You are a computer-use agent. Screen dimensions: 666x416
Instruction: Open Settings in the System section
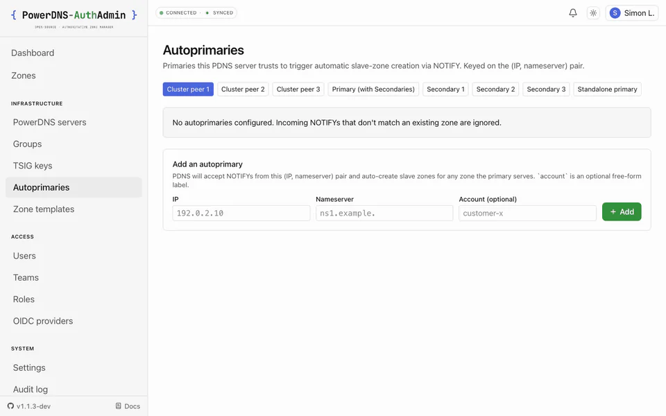(x=29, y=367)
